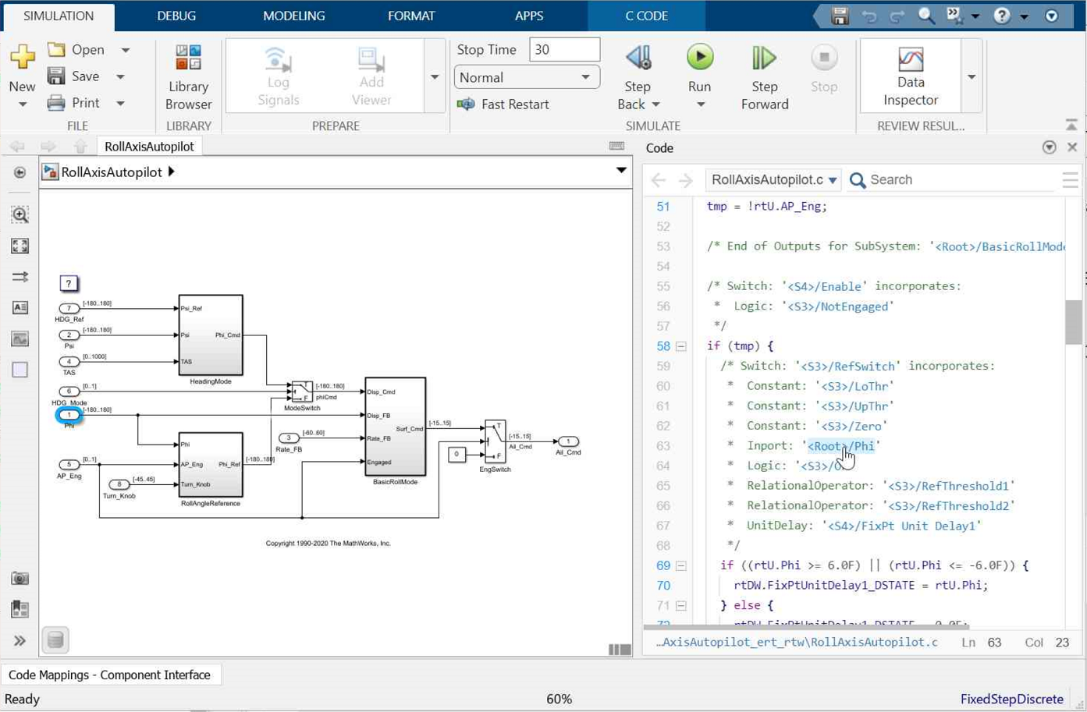Open the Data Inspector
The width and height of the screenshot is (1087, 712).
click(910, 76)
